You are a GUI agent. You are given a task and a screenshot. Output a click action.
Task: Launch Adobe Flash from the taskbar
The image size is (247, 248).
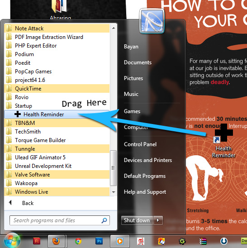(37, 241)
